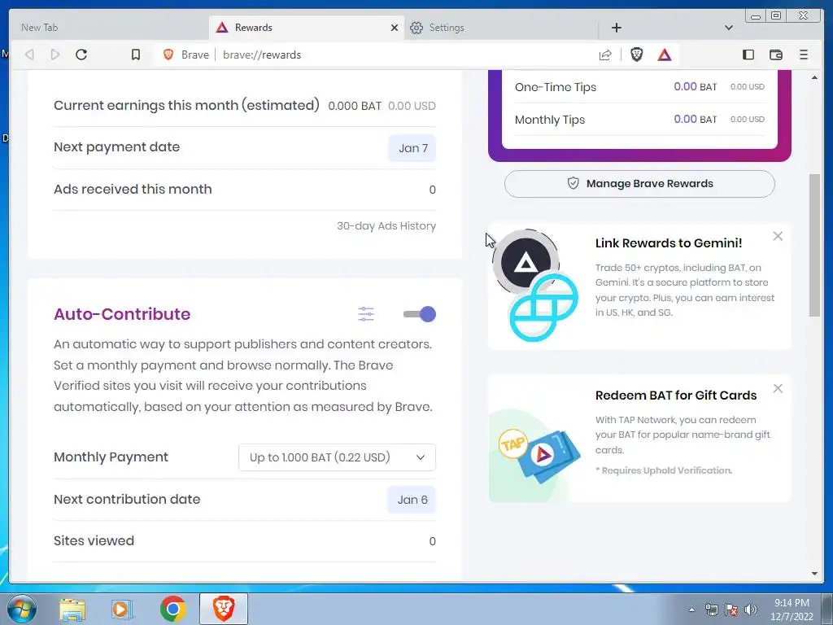Open volume control in system tray
This screenshot has width=833, height=625.
(750, 610)
